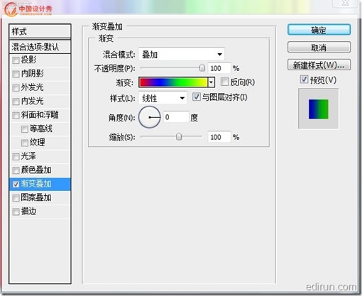Enable the 投影 drop shadow checkbox

click(16, 60)
